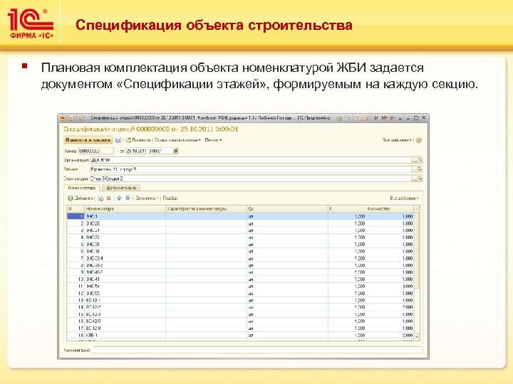Image resolution: width=513 pixels, height=384 pixels.
Task: Choose Организация via ellipsis select button
Action: (415, 160)
